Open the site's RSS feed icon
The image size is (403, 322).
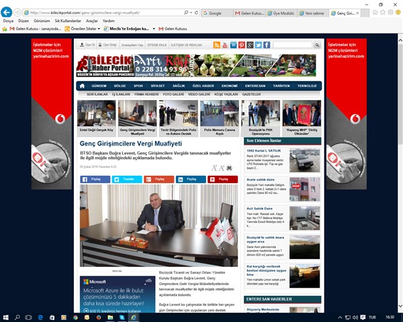[x=217, y=45]
